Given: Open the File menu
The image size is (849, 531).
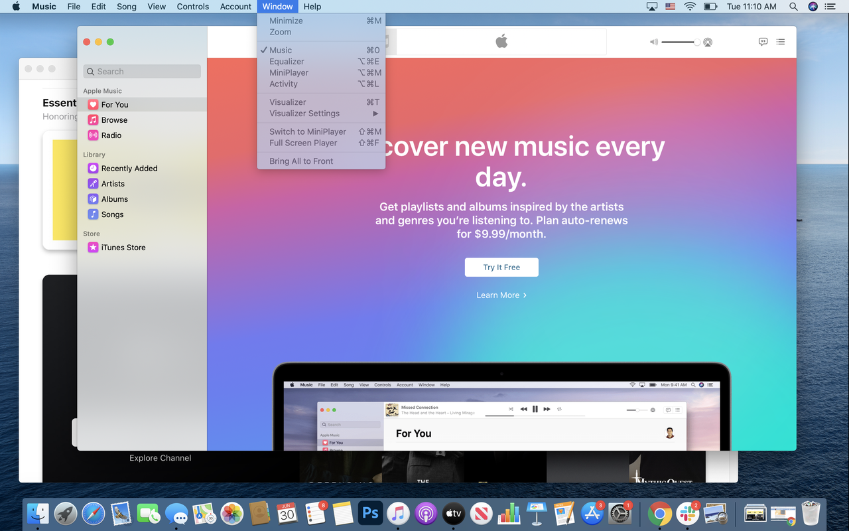Looking at the screenshot, I should pyautogui.click(x=74, y=7).
